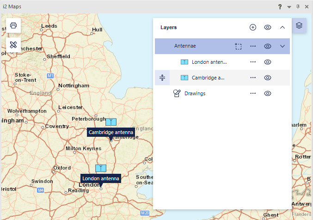Add a new layer with plus icon
Screen dimensions: 313x220
tap(253, 27)
